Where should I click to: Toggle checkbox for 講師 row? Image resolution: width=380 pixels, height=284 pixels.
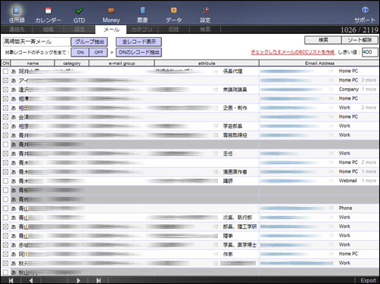point(5,181)
